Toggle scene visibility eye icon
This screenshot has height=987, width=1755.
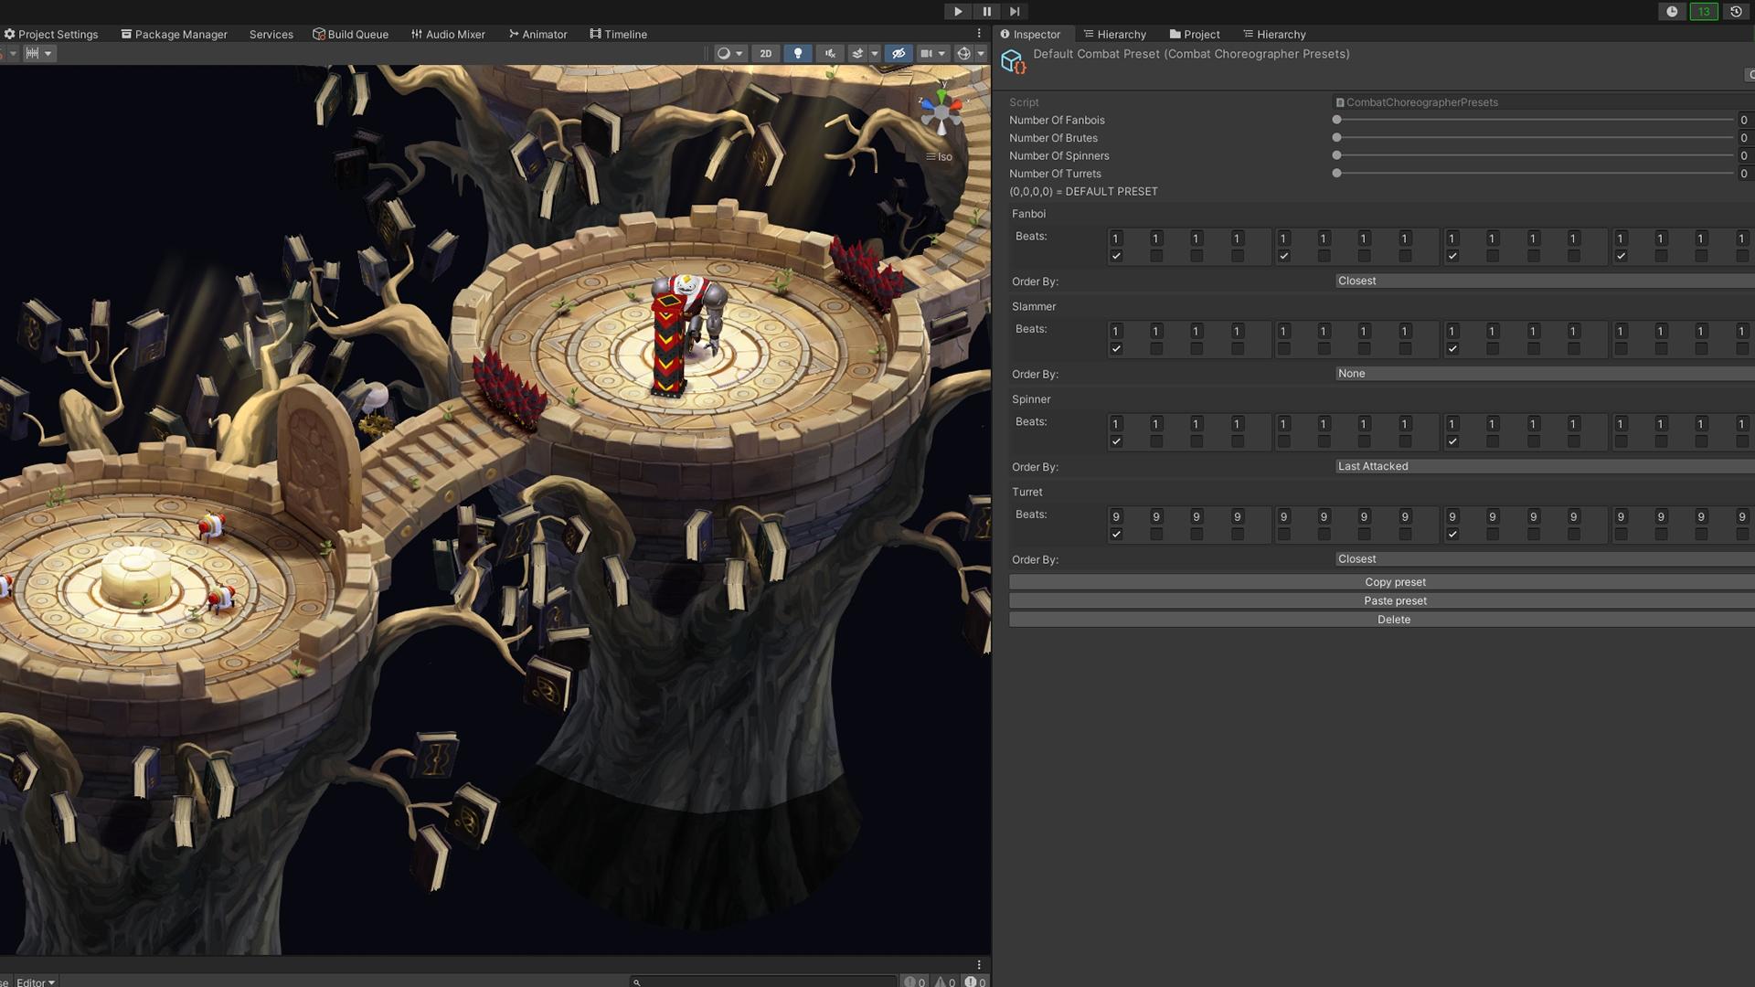899,54
